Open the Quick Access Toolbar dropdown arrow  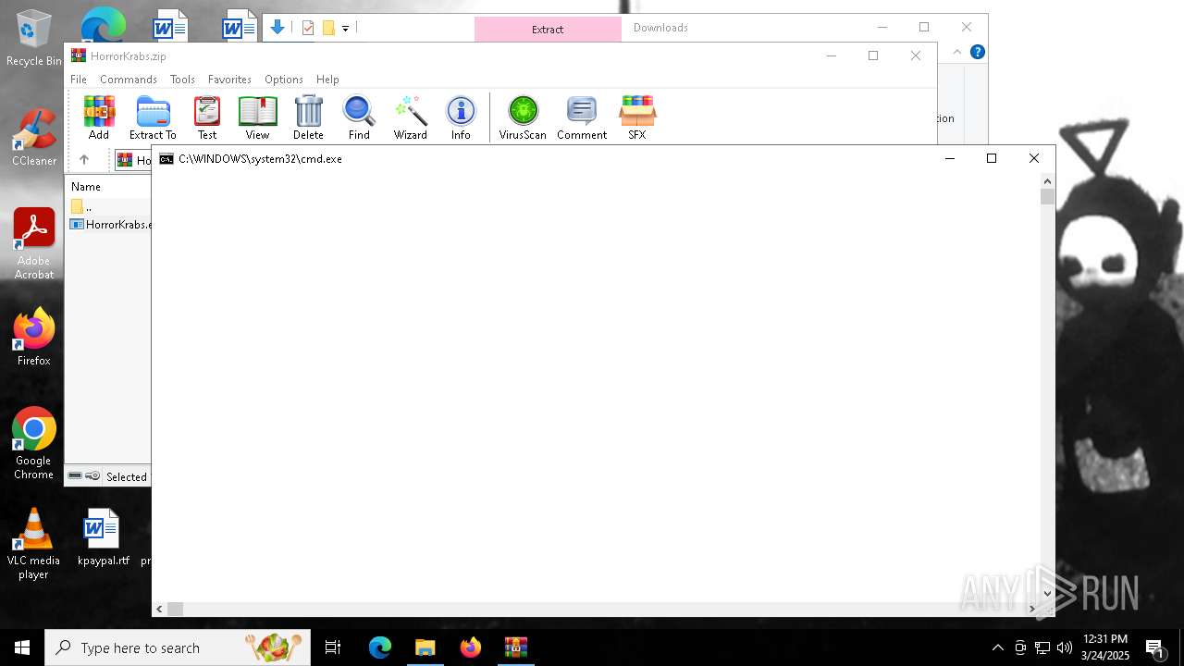tap(345, 29)
